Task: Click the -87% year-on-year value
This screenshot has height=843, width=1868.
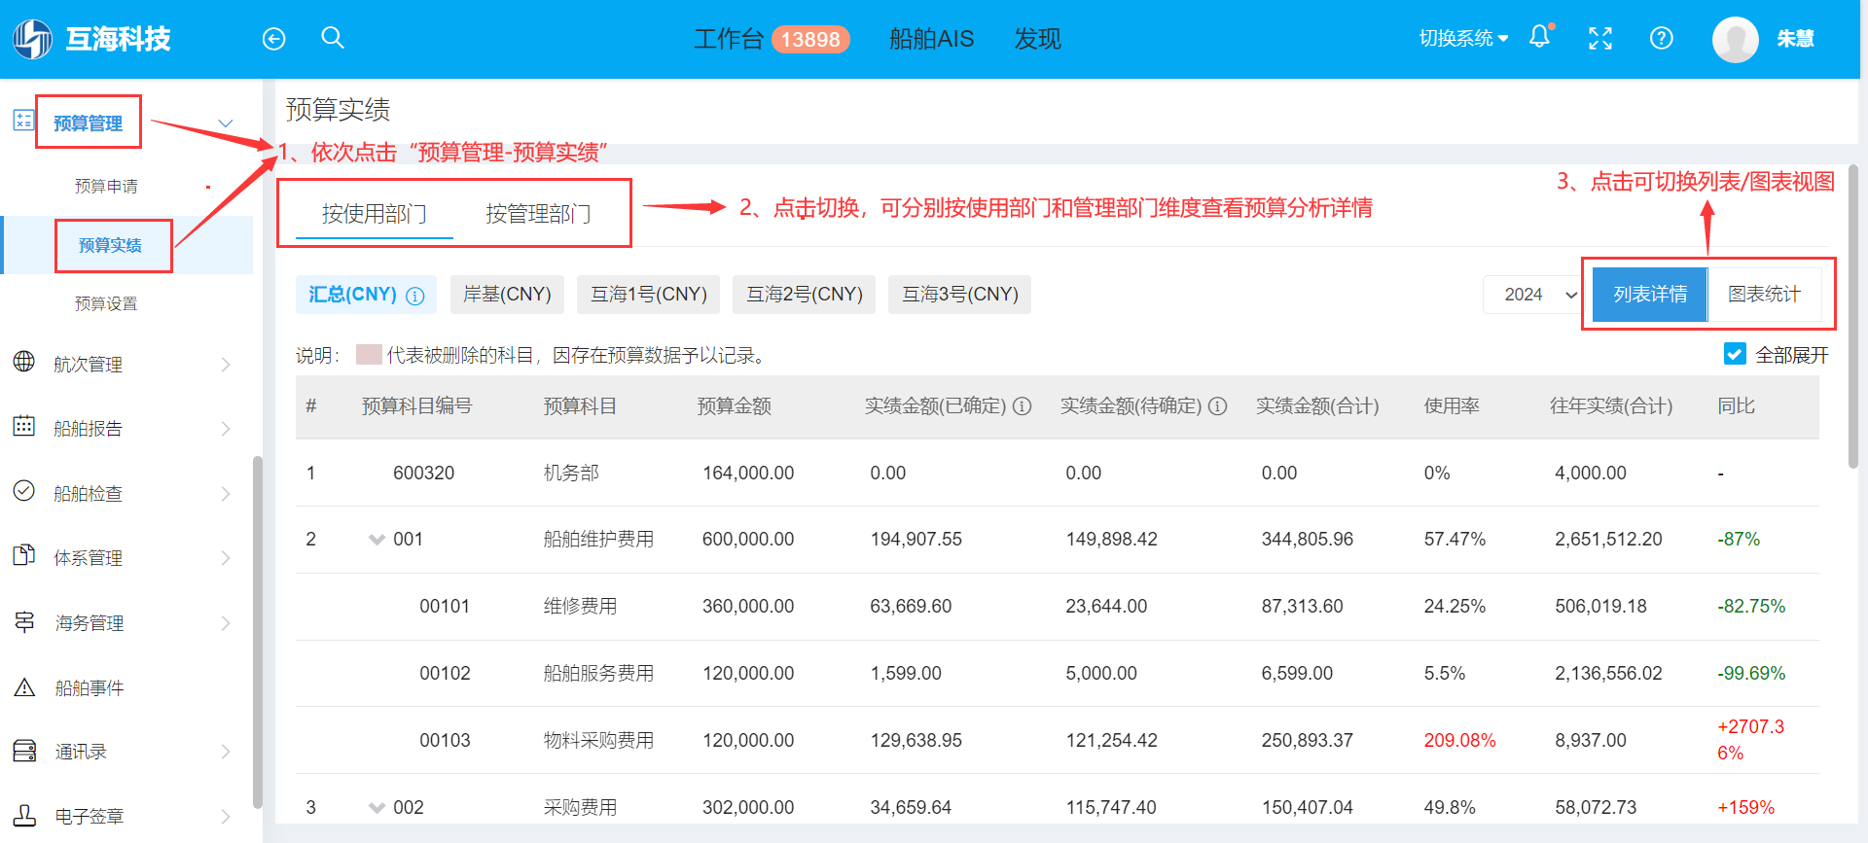Action: coord(1739,540)
